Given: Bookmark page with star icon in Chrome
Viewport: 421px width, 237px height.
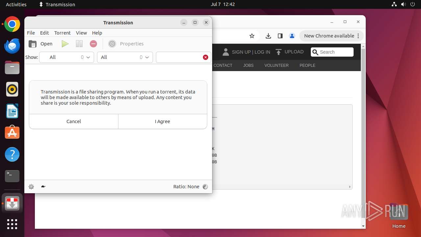Looking at the screenshot, I should coord(252,36).
